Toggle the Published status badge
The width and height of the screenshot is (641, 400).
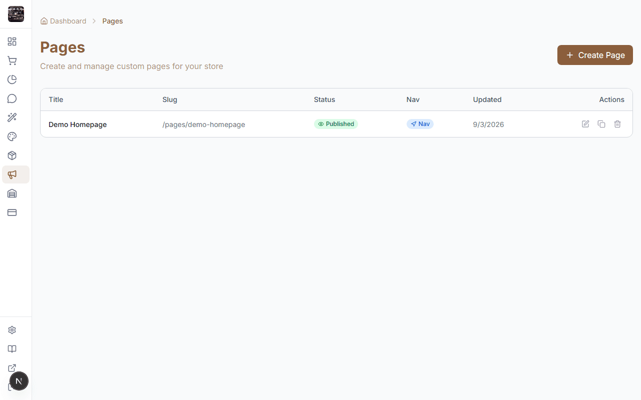336,123
